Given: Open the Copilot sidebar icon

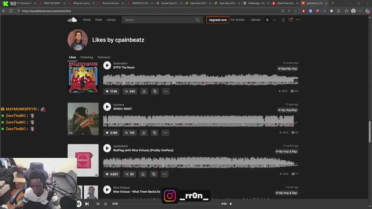Looking at the screenshot, I should point(368,11).
